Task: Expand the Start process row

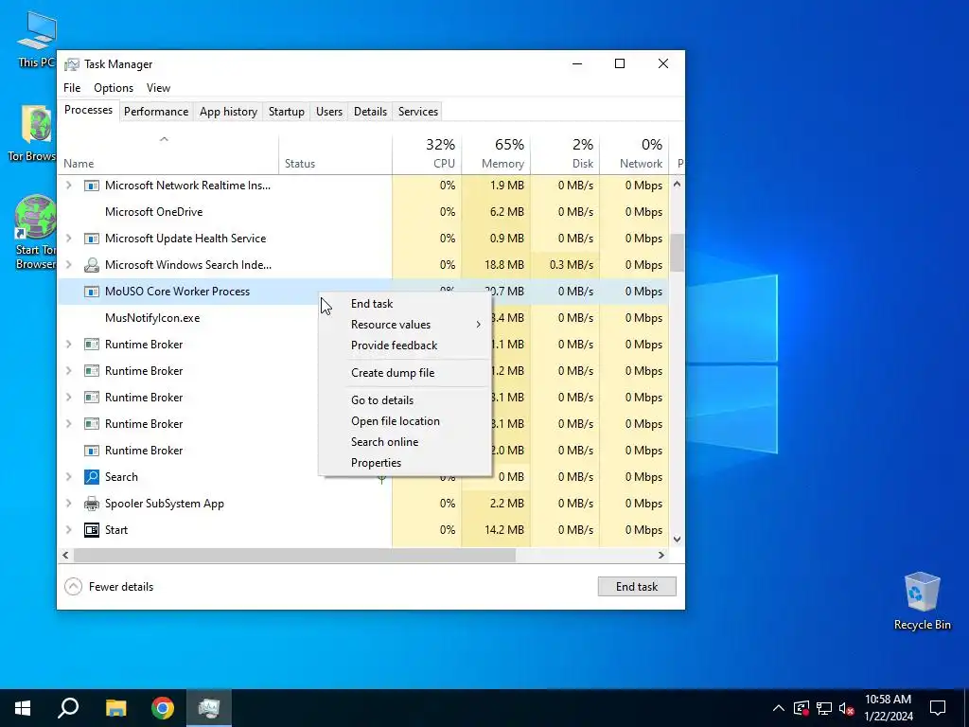Action: (x=68, y=530)
